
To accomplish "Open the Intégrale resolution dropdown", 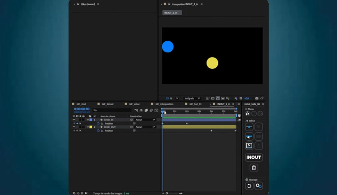I will (192, 98).
